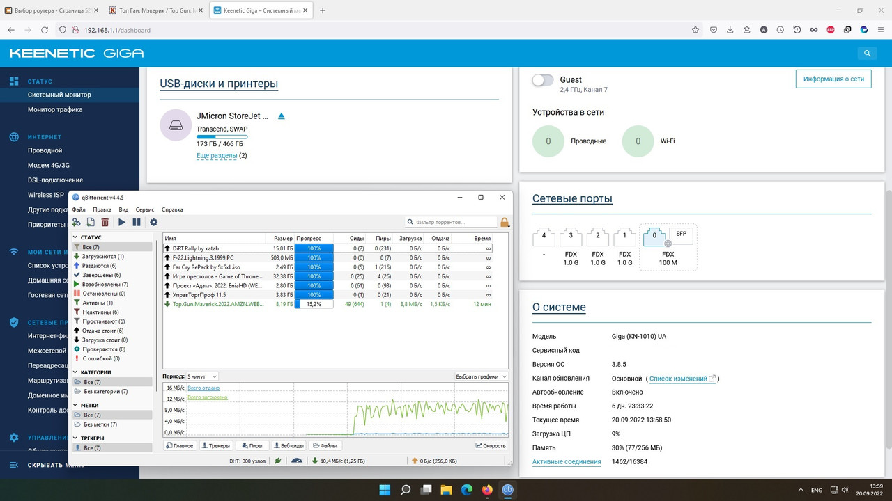The height and width of the screenshot is (501, 892).
Task: Click the red delete torrent trash icon
Action: [105, 222]
